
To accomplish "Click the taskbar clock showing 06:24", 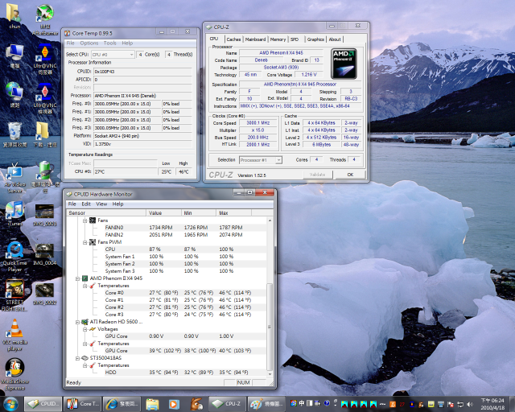I will (492, 404).
